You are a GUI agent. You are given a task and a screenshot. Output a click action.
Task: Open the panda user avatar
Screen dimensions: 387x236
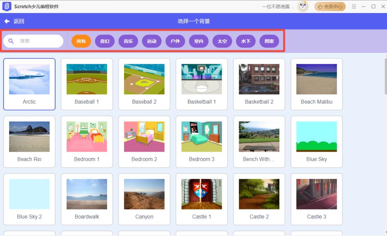coord(303,6)
